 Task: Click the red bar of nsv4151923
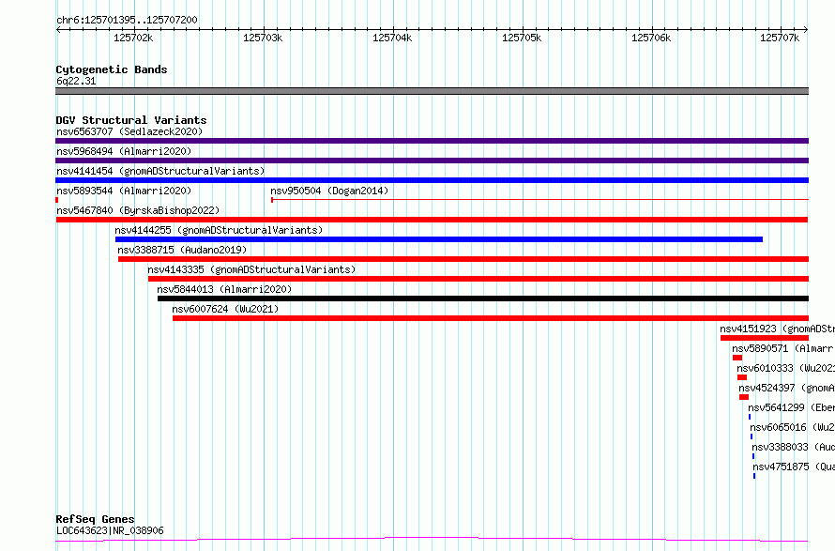coord(765,338)
